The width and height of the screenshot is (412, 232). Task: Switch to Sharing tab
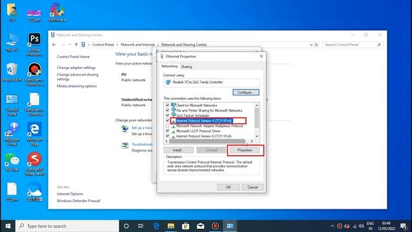click(187, 67)
